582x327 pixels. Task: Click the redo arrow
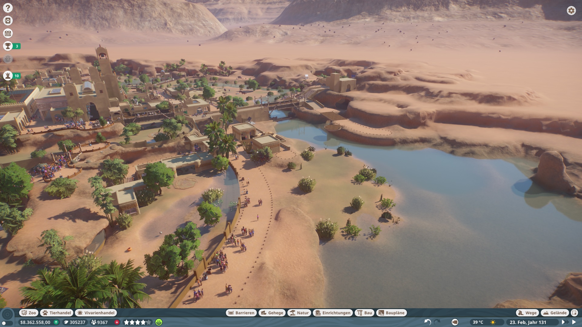coord(437,322)
